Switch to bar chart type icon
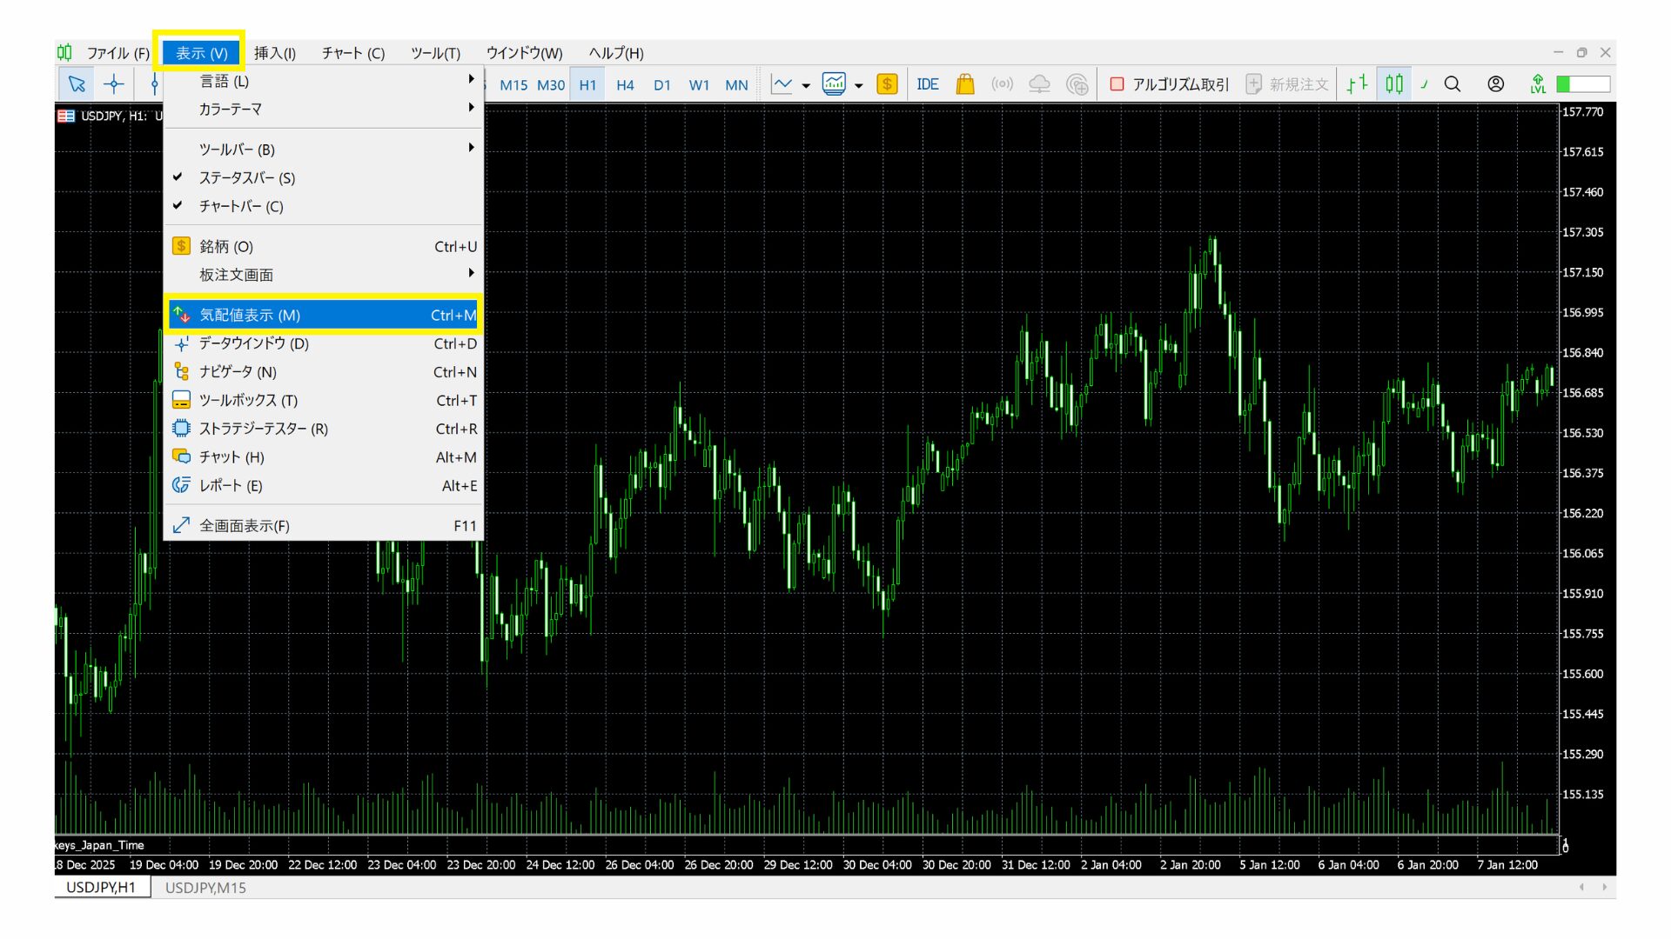The width and height of the screenshot is (1671, 939). coord(1357,84)
